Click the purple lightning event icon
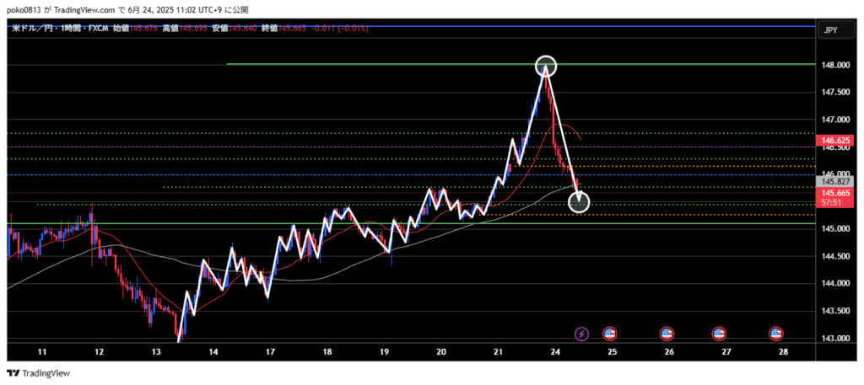 pos(581,334)
